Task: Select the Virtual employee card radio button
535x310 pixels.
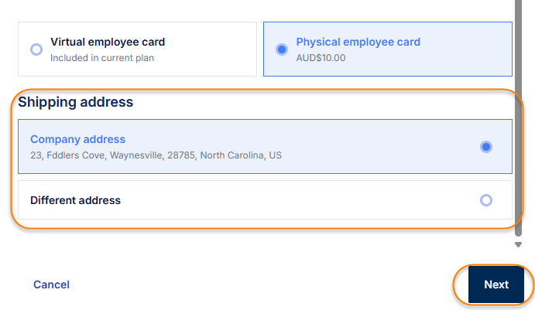Action: [36, 49]
